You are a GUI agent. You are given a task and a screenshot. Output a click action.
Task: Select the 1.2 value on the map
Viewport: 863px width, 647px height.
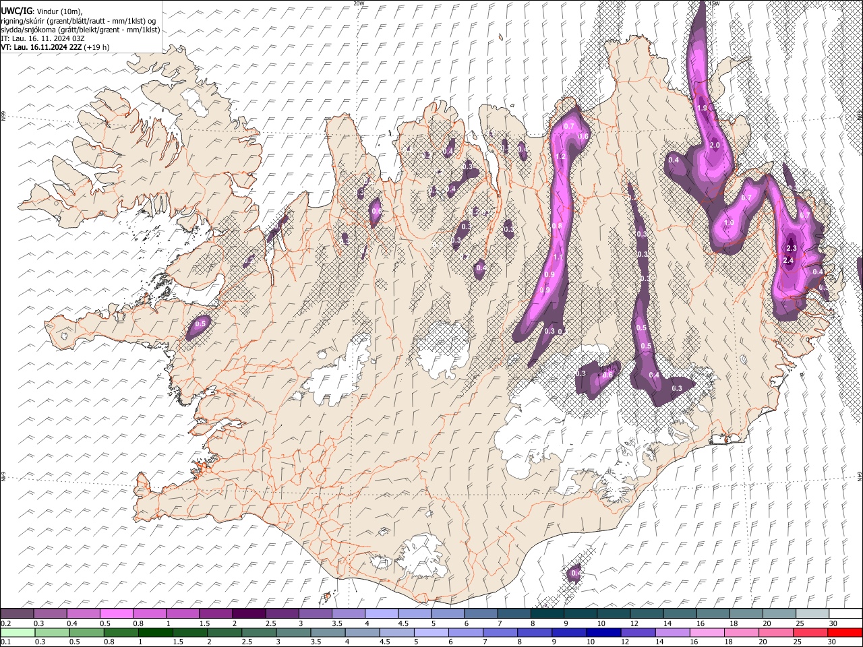point(560,156)
